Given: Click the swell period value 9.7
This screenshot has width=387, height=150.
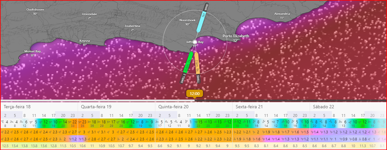Looking at the screenshot, I should pos(131,146).
